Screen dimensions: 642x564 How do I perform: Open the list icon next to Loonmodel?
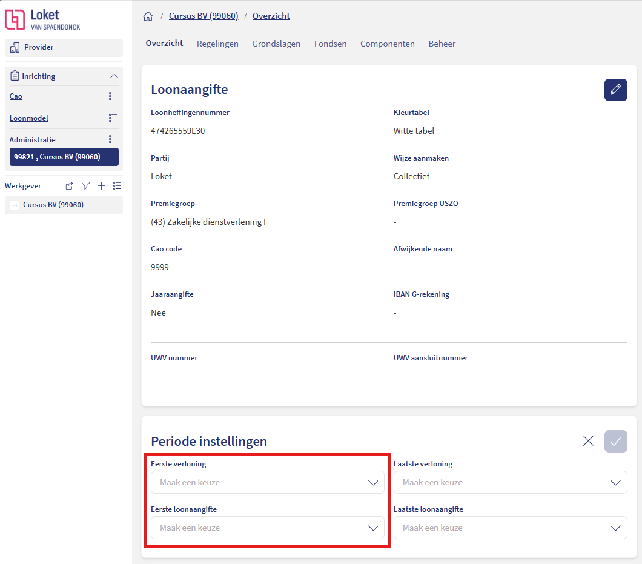tap(113, 118)
